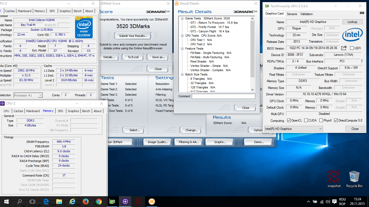Launch Google Chrome from the taskbar
This screenshot has width=369, height=207.
tap(99, 202)
